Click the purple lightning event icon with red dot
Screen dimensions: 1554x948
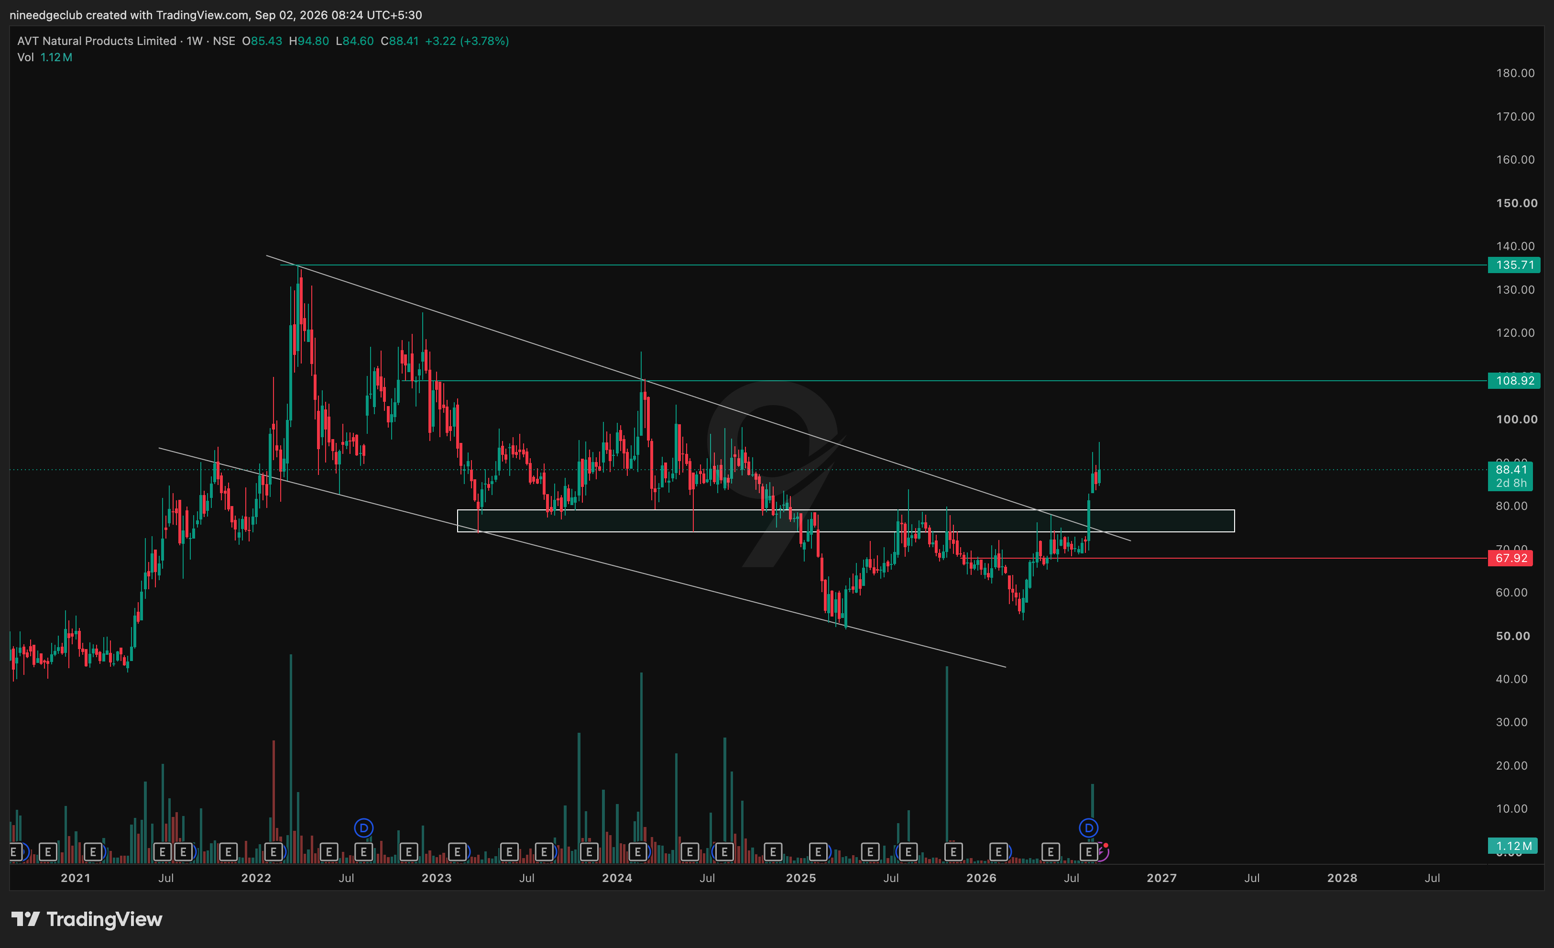pos(1102,851)
